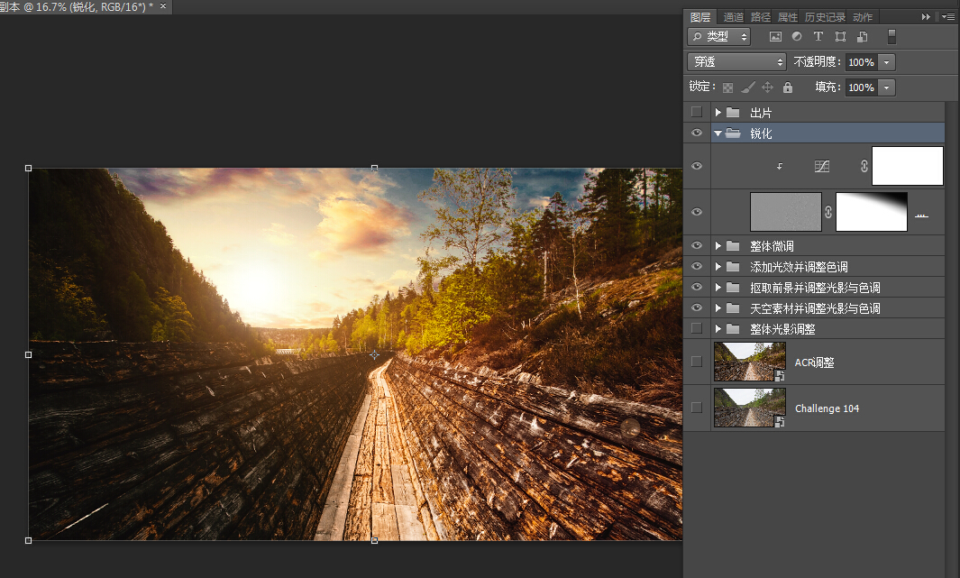Switch to the 图层 tab
Image resolution: width=960 pixels, height=578 pixels.
(x=700, y=17)
